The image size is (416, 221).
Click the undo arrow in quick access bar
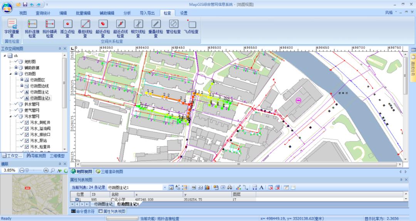[x=32, y=5]
